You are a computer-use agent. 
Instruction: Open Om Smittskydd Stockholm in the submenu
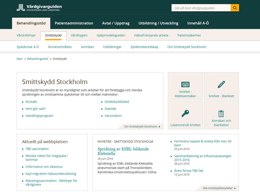187,47
